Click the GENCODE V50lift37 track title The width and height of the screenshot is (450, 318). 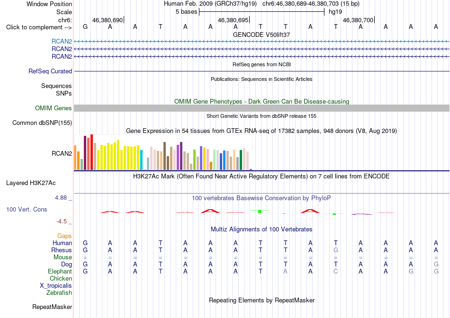click(261, 35)
